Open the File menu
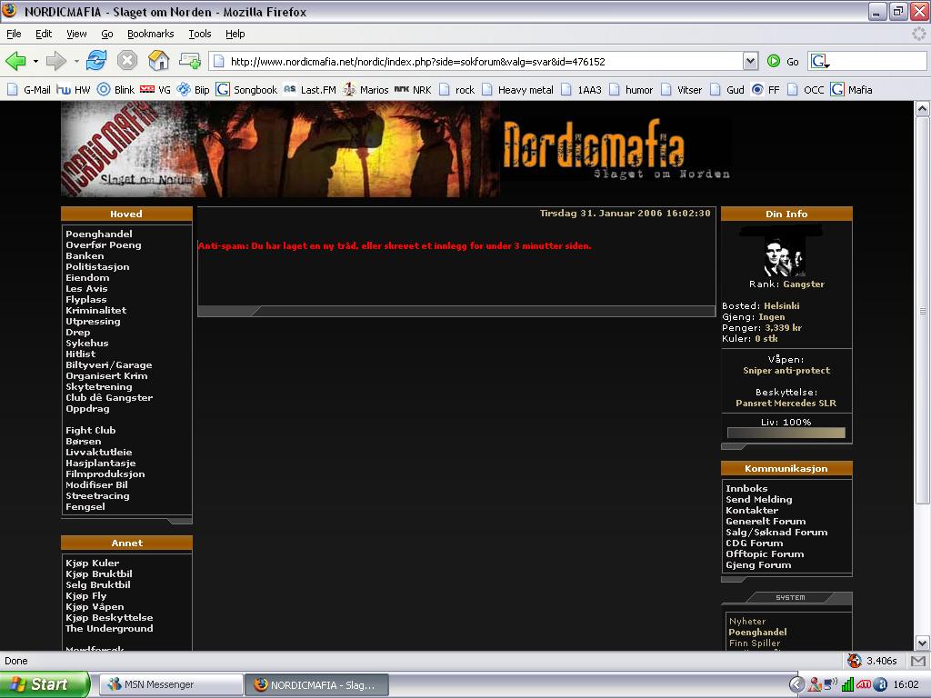The image size is (931, 698). pos(14,34)
